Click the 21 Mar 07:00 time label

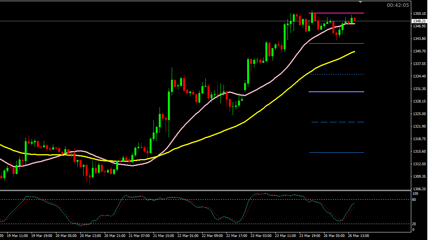click(x=139, y=235)
